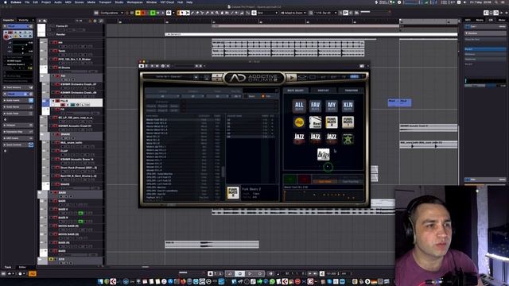Open the Cubase Project menu
This screenshot has width=509, height=286.
coord(46,2)
